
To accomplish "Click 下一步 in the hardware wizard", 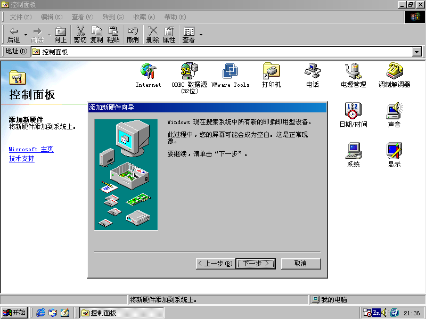I will [256, 264].
